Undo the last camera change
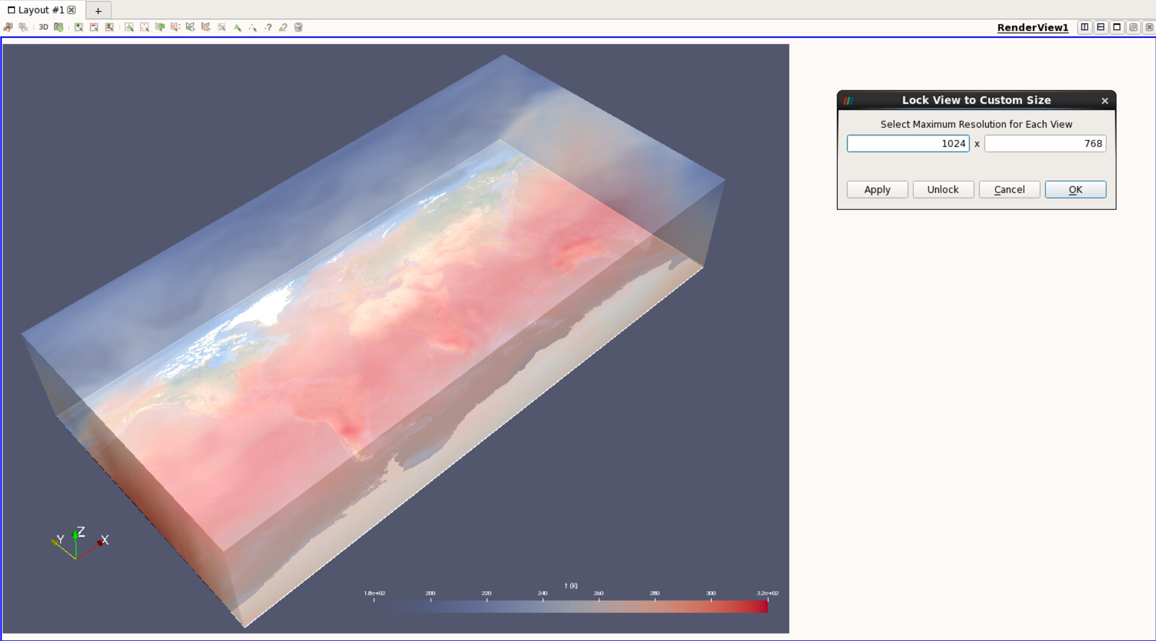 click(x=8, y=27)
